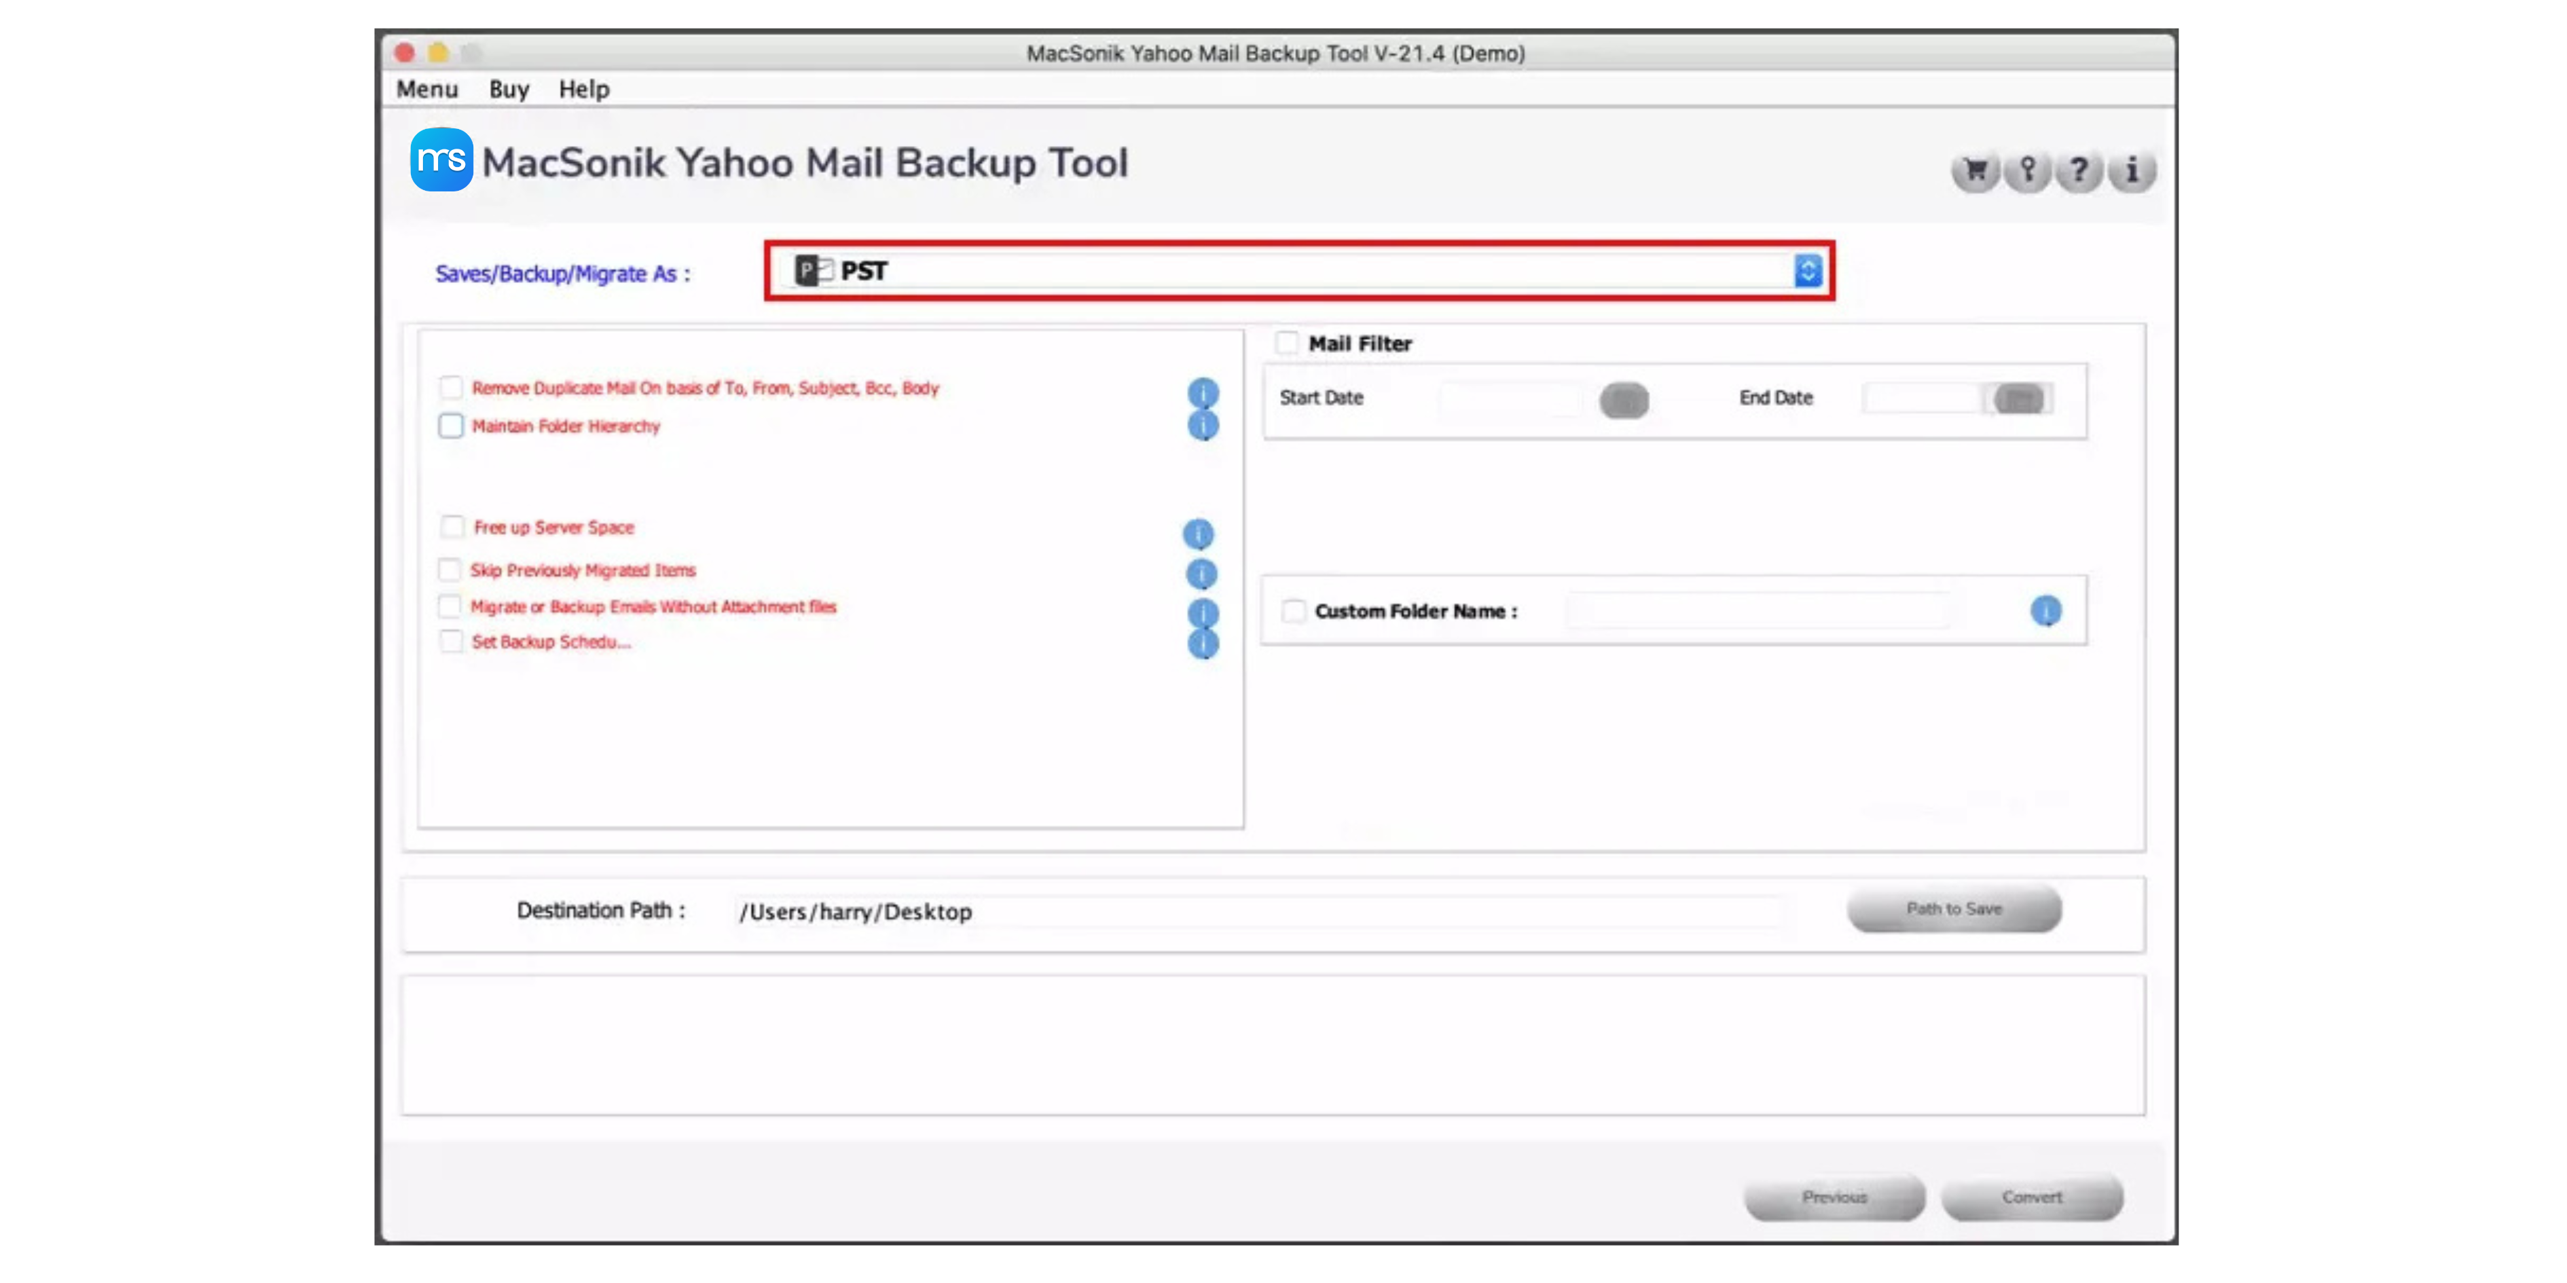
Task: Click the MacSonik ms logo icon
Action: (x=441, y=160)
